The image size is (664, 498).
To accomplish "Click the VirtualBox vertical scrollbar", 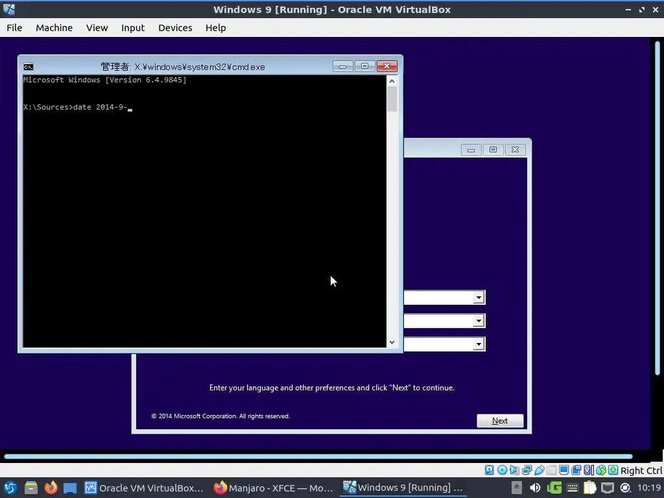I will [658, 208].
